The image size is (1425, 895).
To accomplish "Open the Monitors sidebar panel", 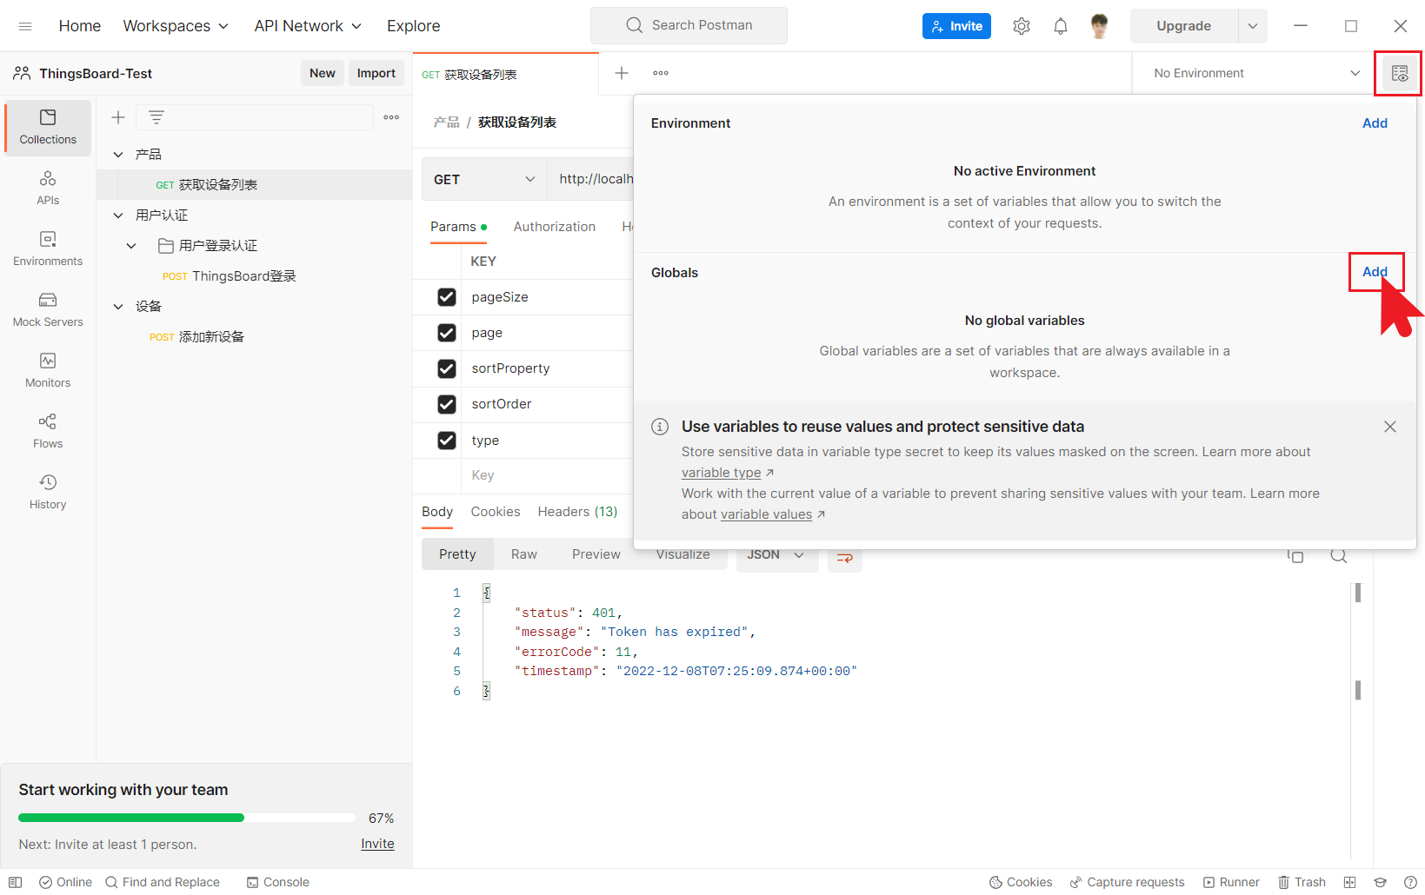I will click(48, 371).
